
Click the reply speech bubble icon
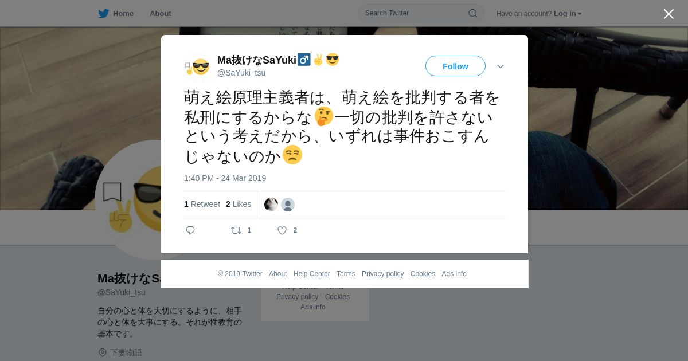(x=190, y=230)
